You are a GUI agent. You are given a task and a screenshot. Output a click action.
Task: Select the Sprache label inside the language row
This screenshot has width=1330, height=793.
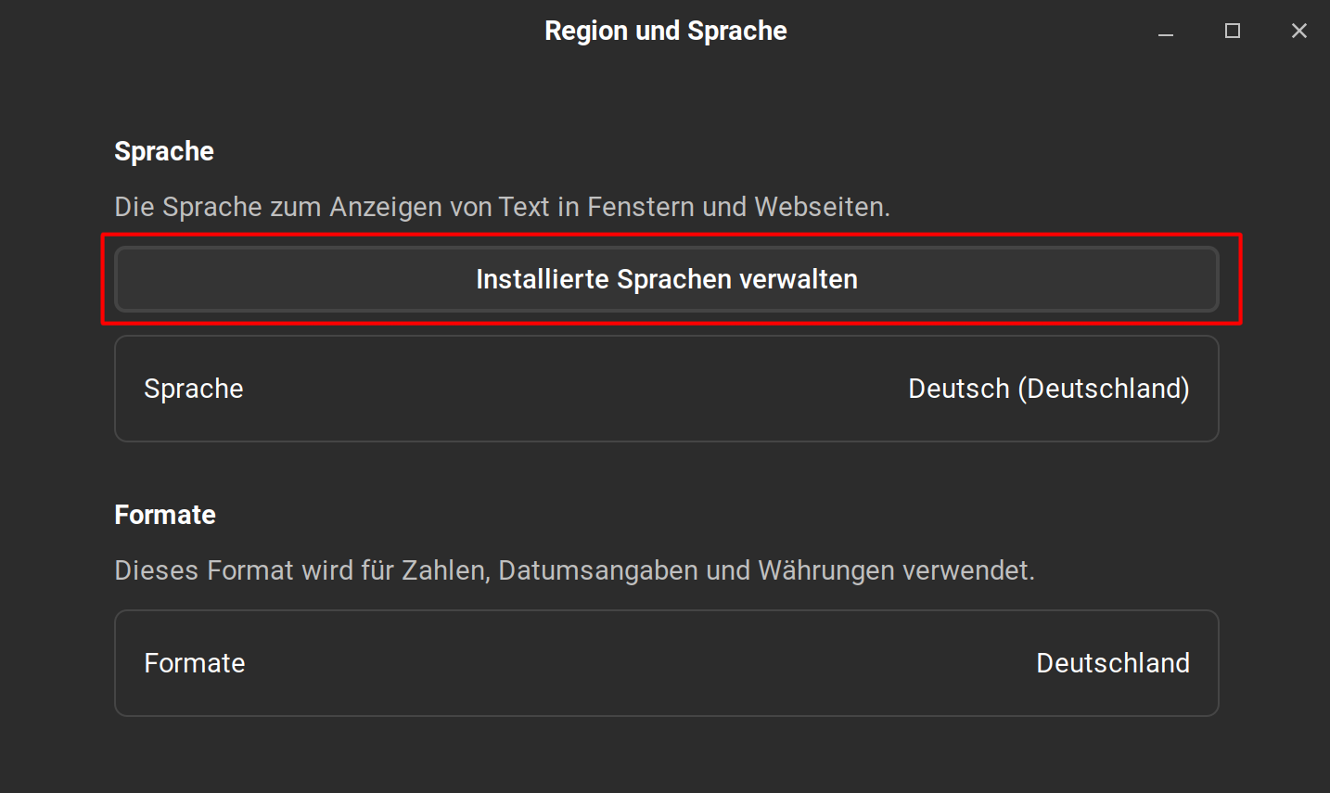(x=194, y=389)
